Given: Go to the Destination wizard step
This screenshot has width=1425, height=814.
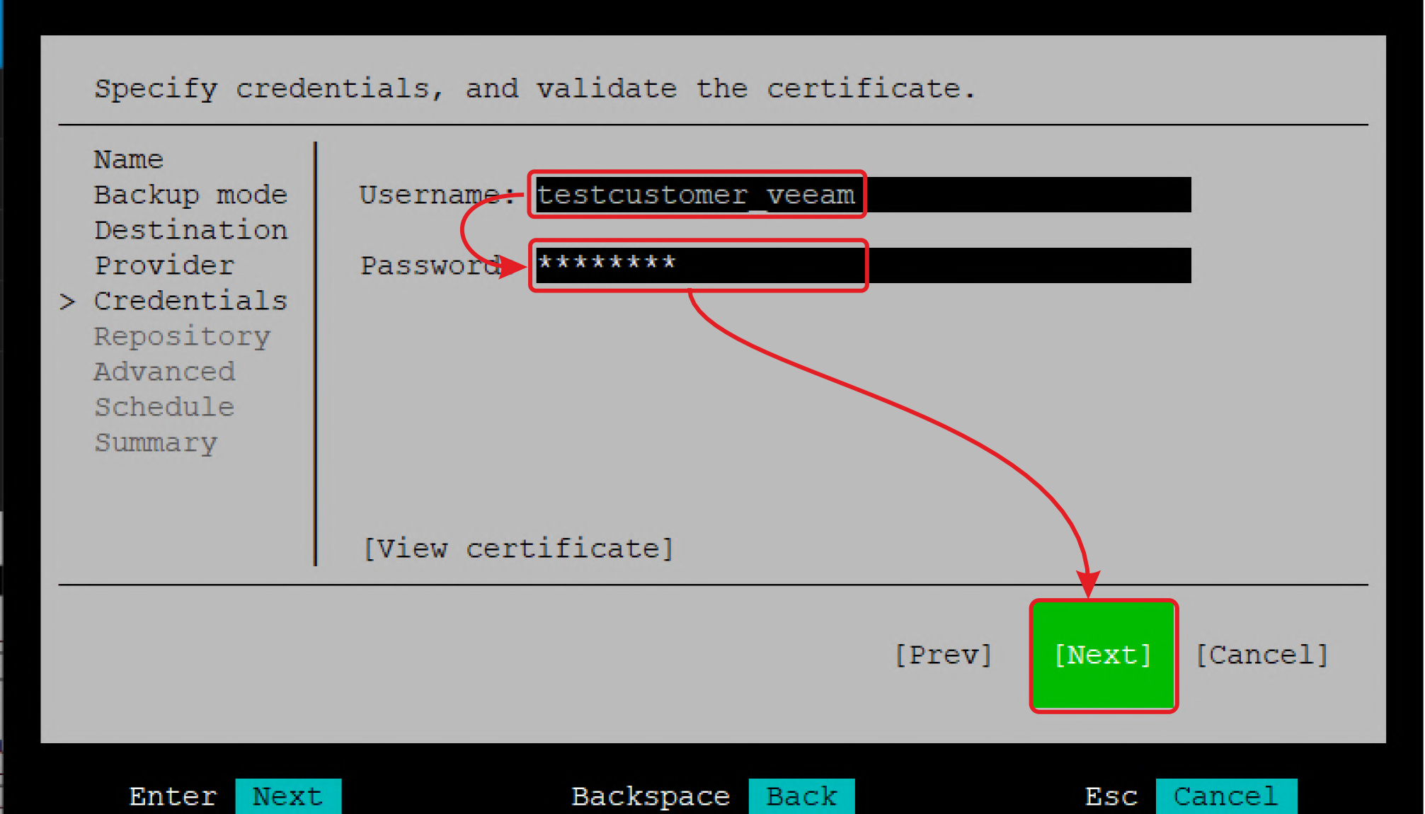Looking at the screenshot, I should [190, 230].
